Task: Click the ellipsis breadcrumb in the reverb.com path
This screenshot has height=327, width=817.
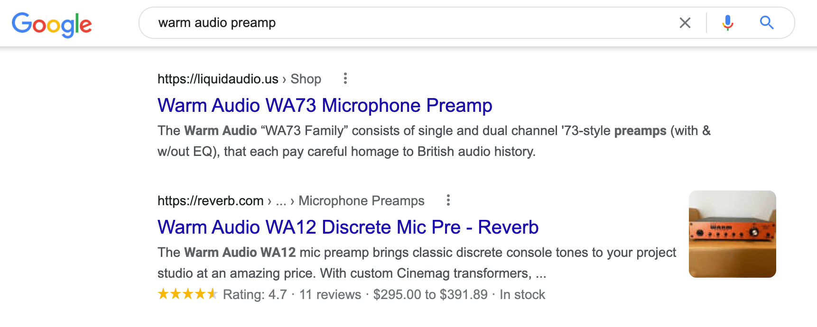Action: point(281,200)
